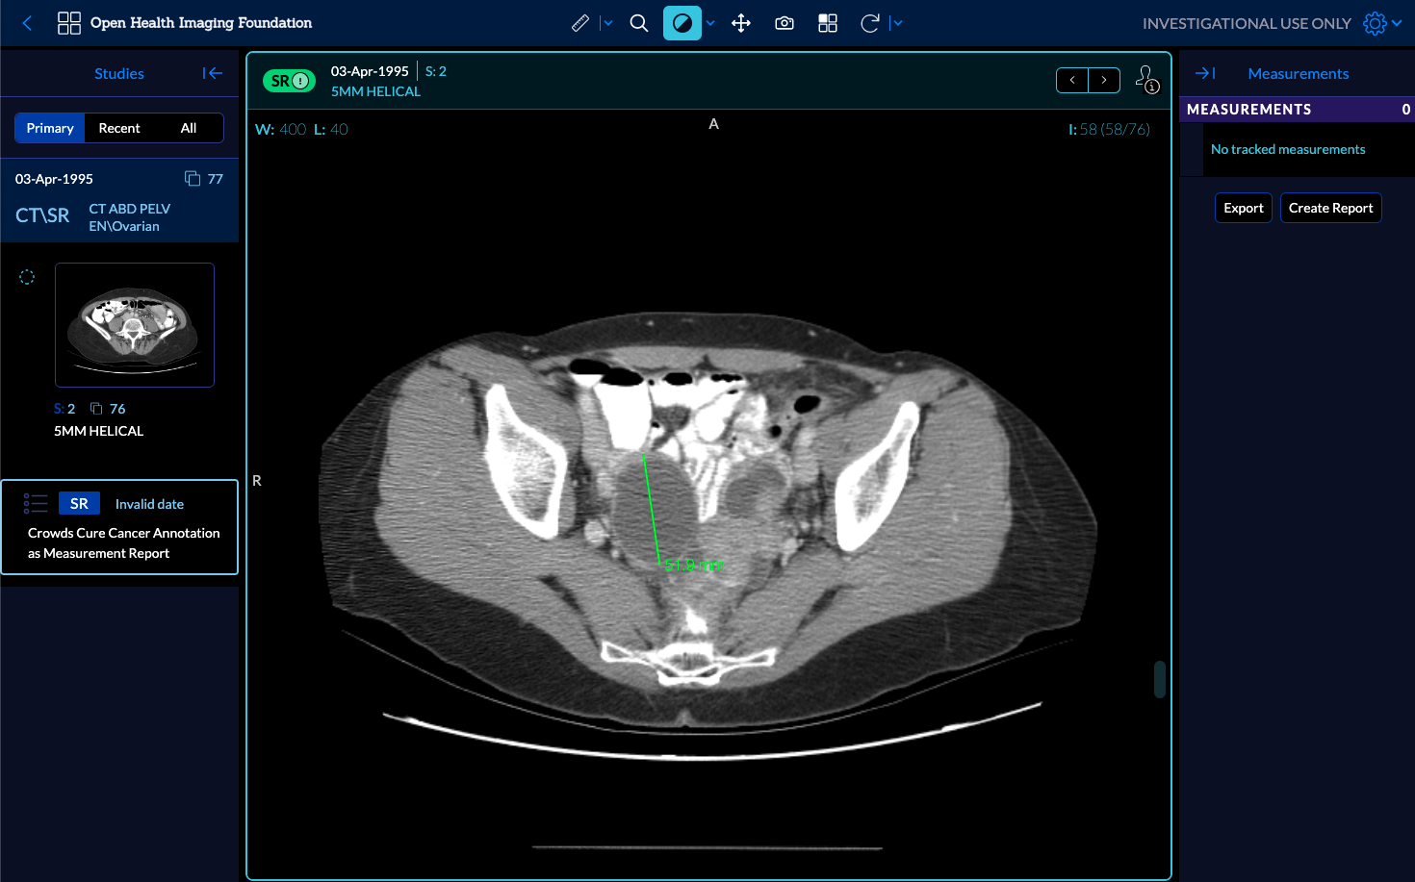Click the Export button
Screen dimensions: 1415x882
[1243, 208]
